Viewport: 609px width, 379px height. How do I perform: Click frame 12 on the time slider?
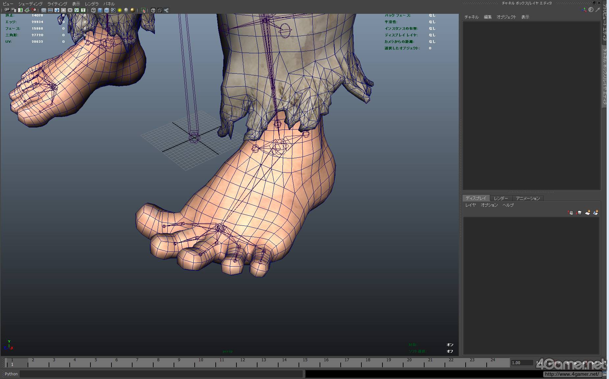coord(243,363)
